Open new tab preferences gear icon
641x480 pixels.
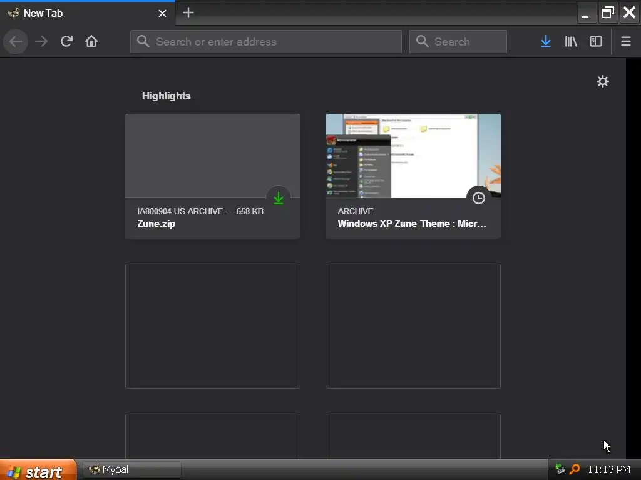click(603, 81)
